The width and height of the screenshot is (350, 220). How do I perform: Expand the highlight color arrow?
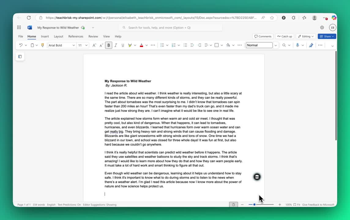[135, 46]
